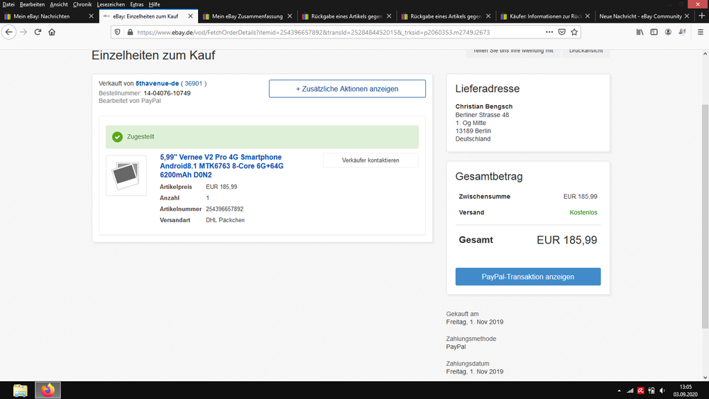Save page to Pocket

coord(561,32)
